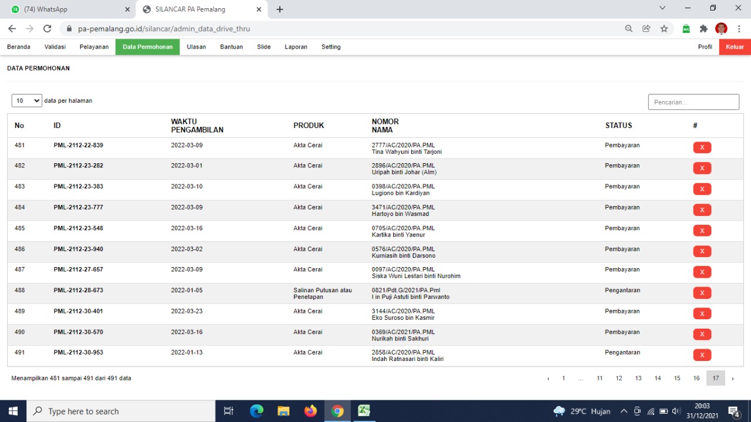Viewport: 751px width, 422px height.
Task: Open the browser's new tab plus button
Action: 280,9
